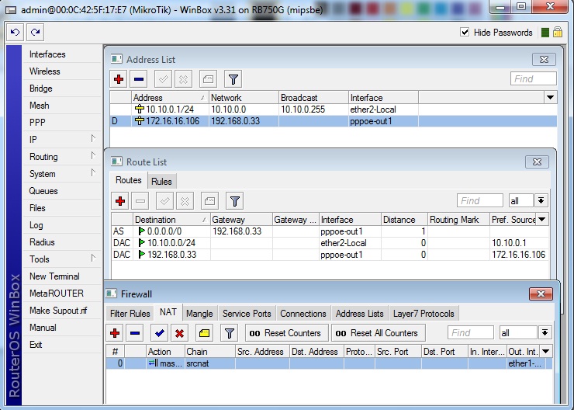Viewport: 574px width, 410px height.
Task: Toggle the Hide Passwords checkbox
Action: [x=465, y=33]
